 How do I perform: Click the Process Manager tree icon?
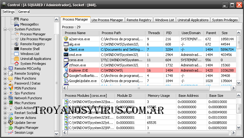coord(17,34)
